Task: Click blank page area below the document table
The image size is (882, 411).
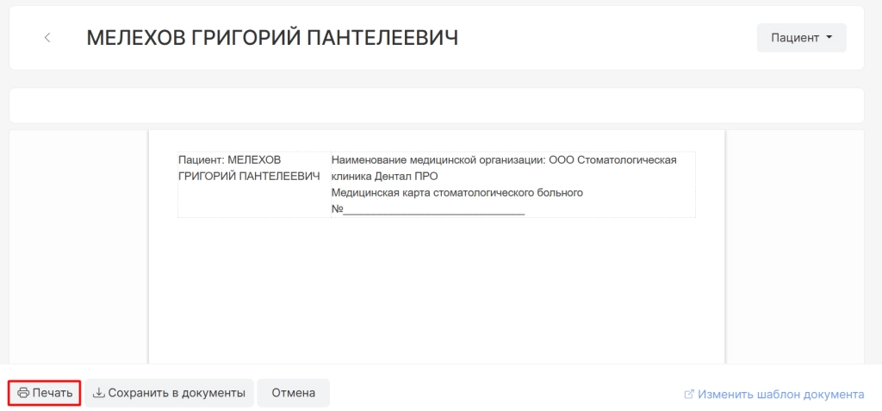Action: (x=436, y=293)
